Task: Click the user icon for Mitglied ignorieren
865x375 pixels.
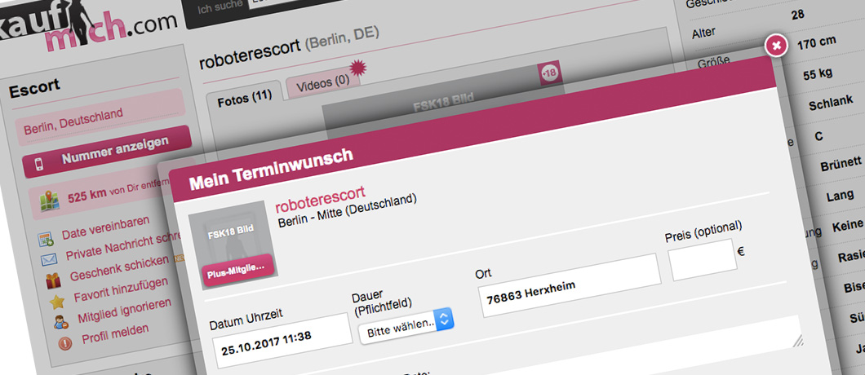Action: (x=61, y=321)
